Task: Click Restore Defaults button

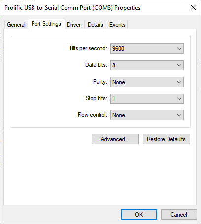Action: (x=167, y=139)
